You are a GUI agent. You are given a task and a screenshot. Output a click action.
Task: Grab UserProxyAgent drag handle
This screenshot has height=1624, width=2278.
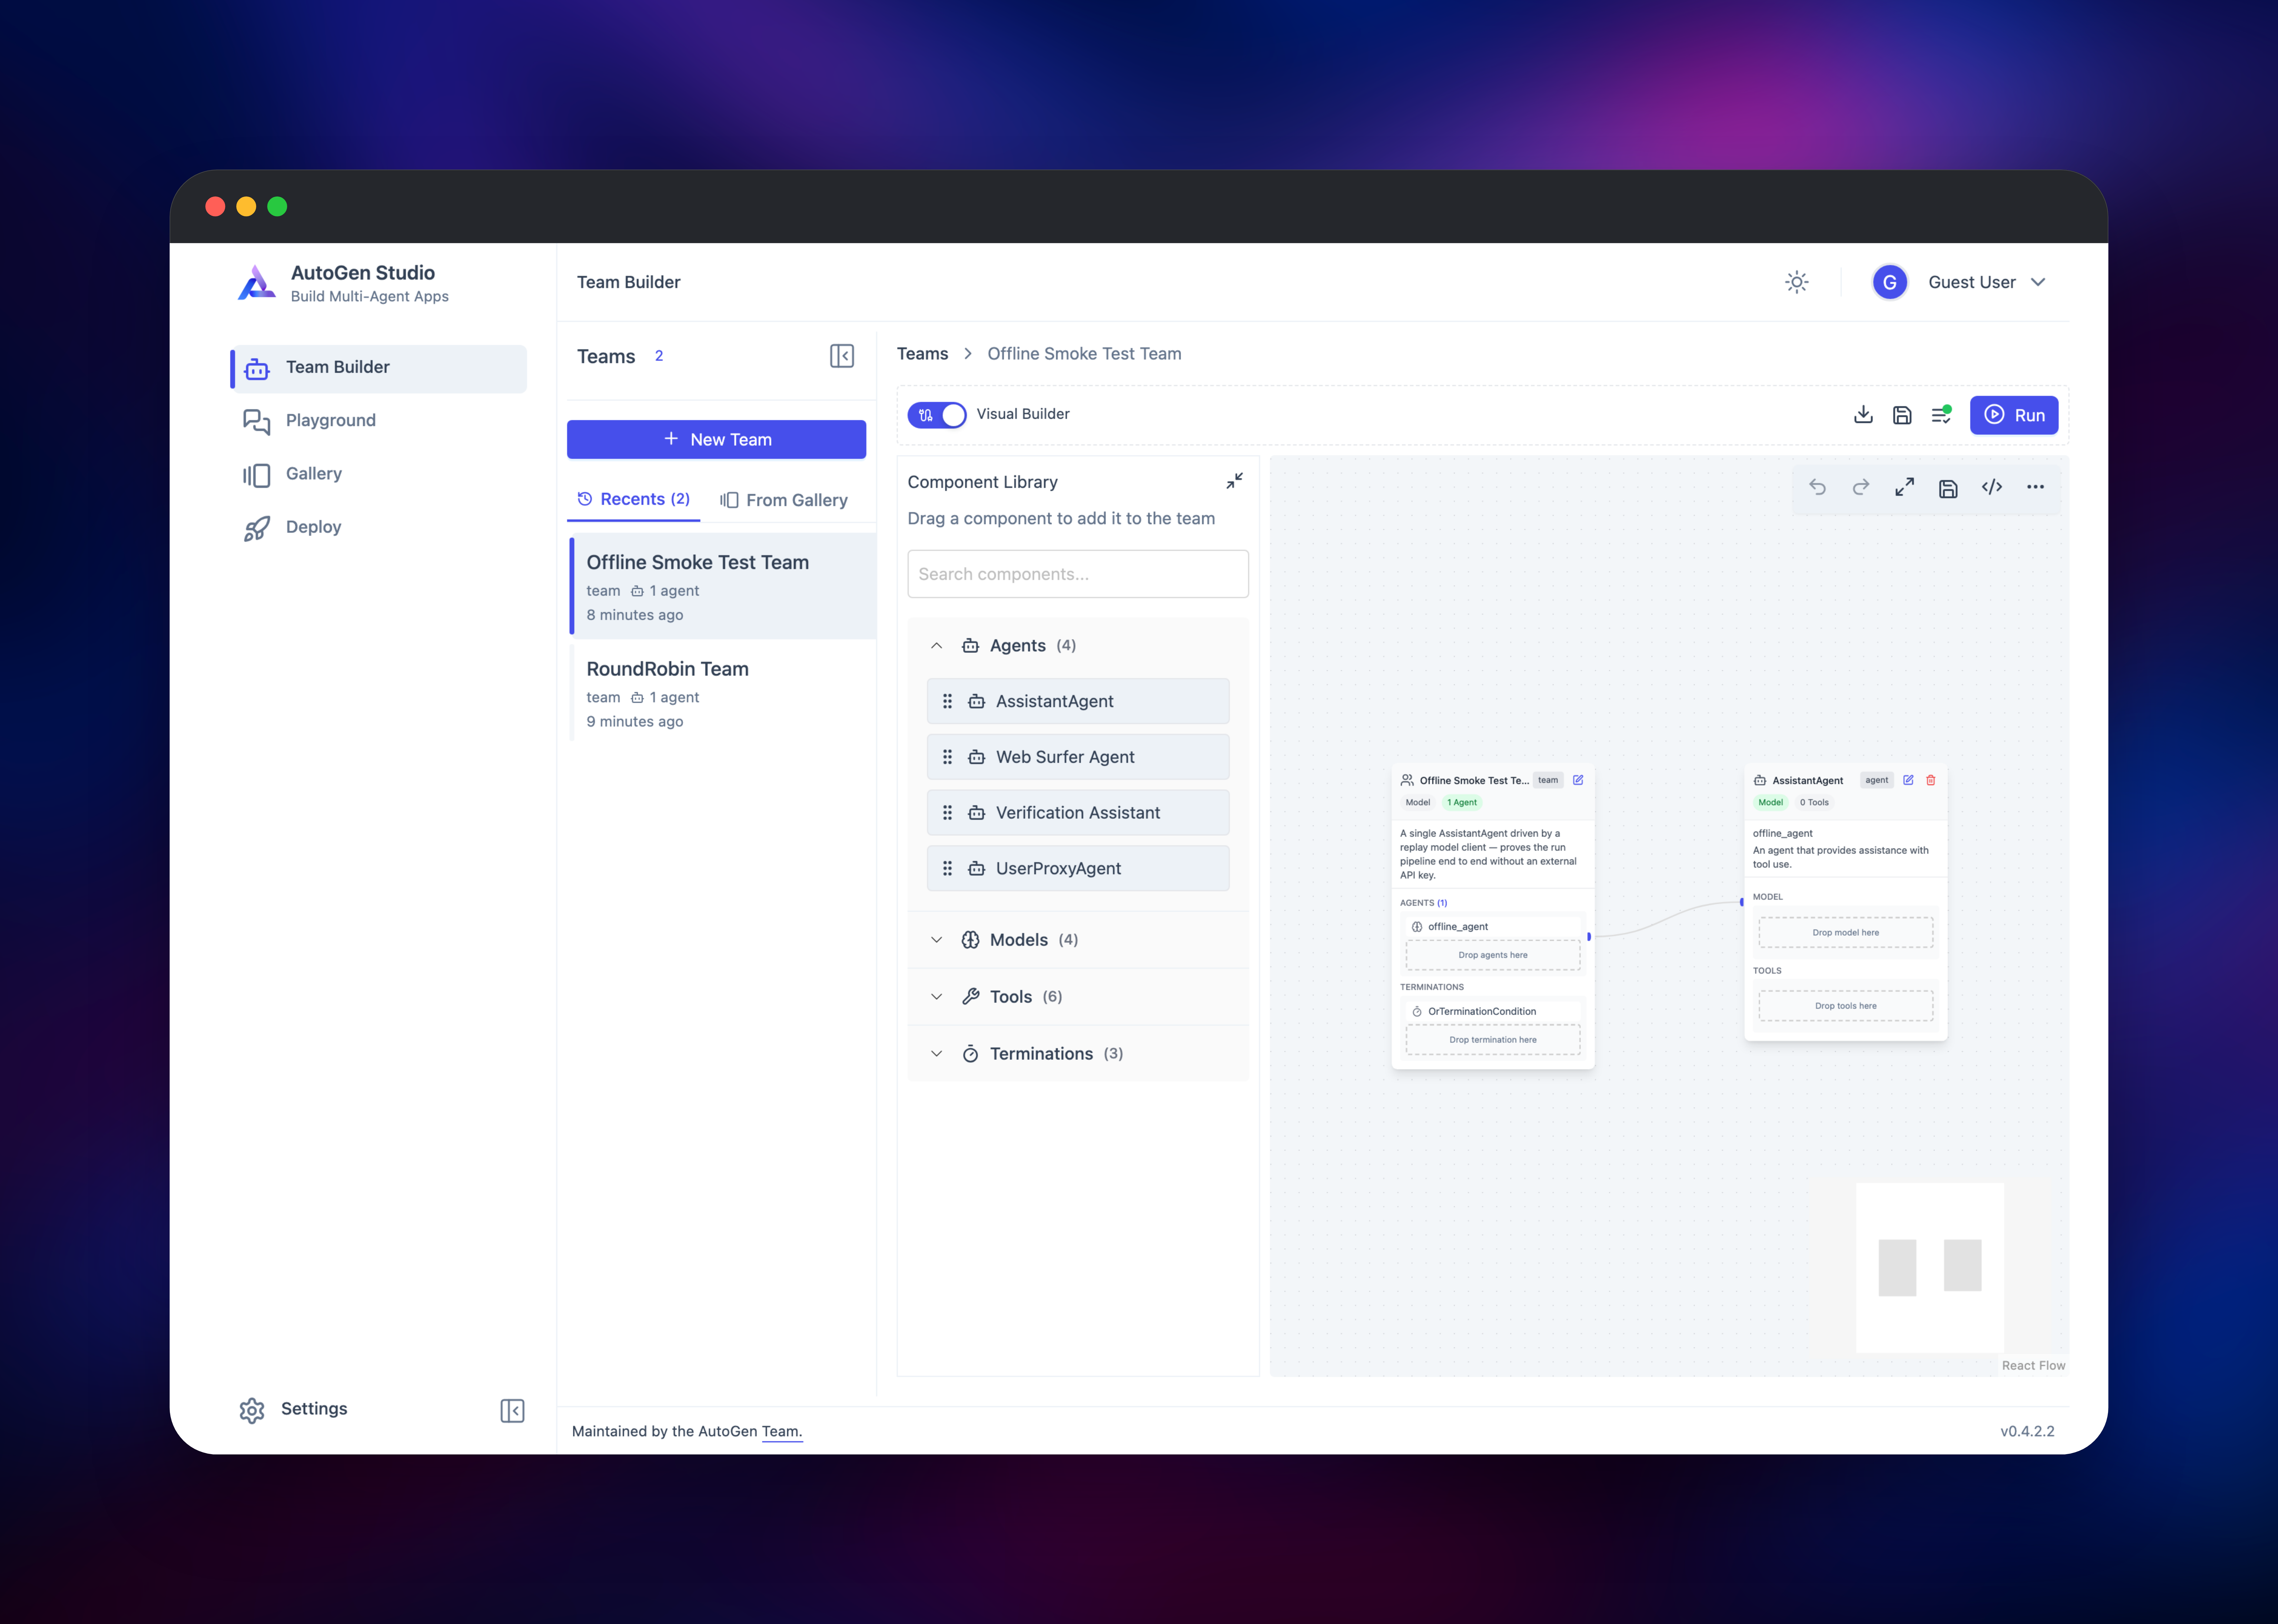948,868
